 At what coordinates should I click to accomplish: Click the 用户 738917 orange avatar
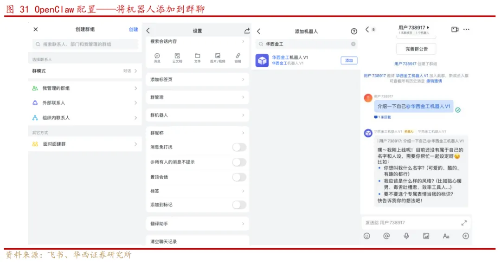point(368,98)
